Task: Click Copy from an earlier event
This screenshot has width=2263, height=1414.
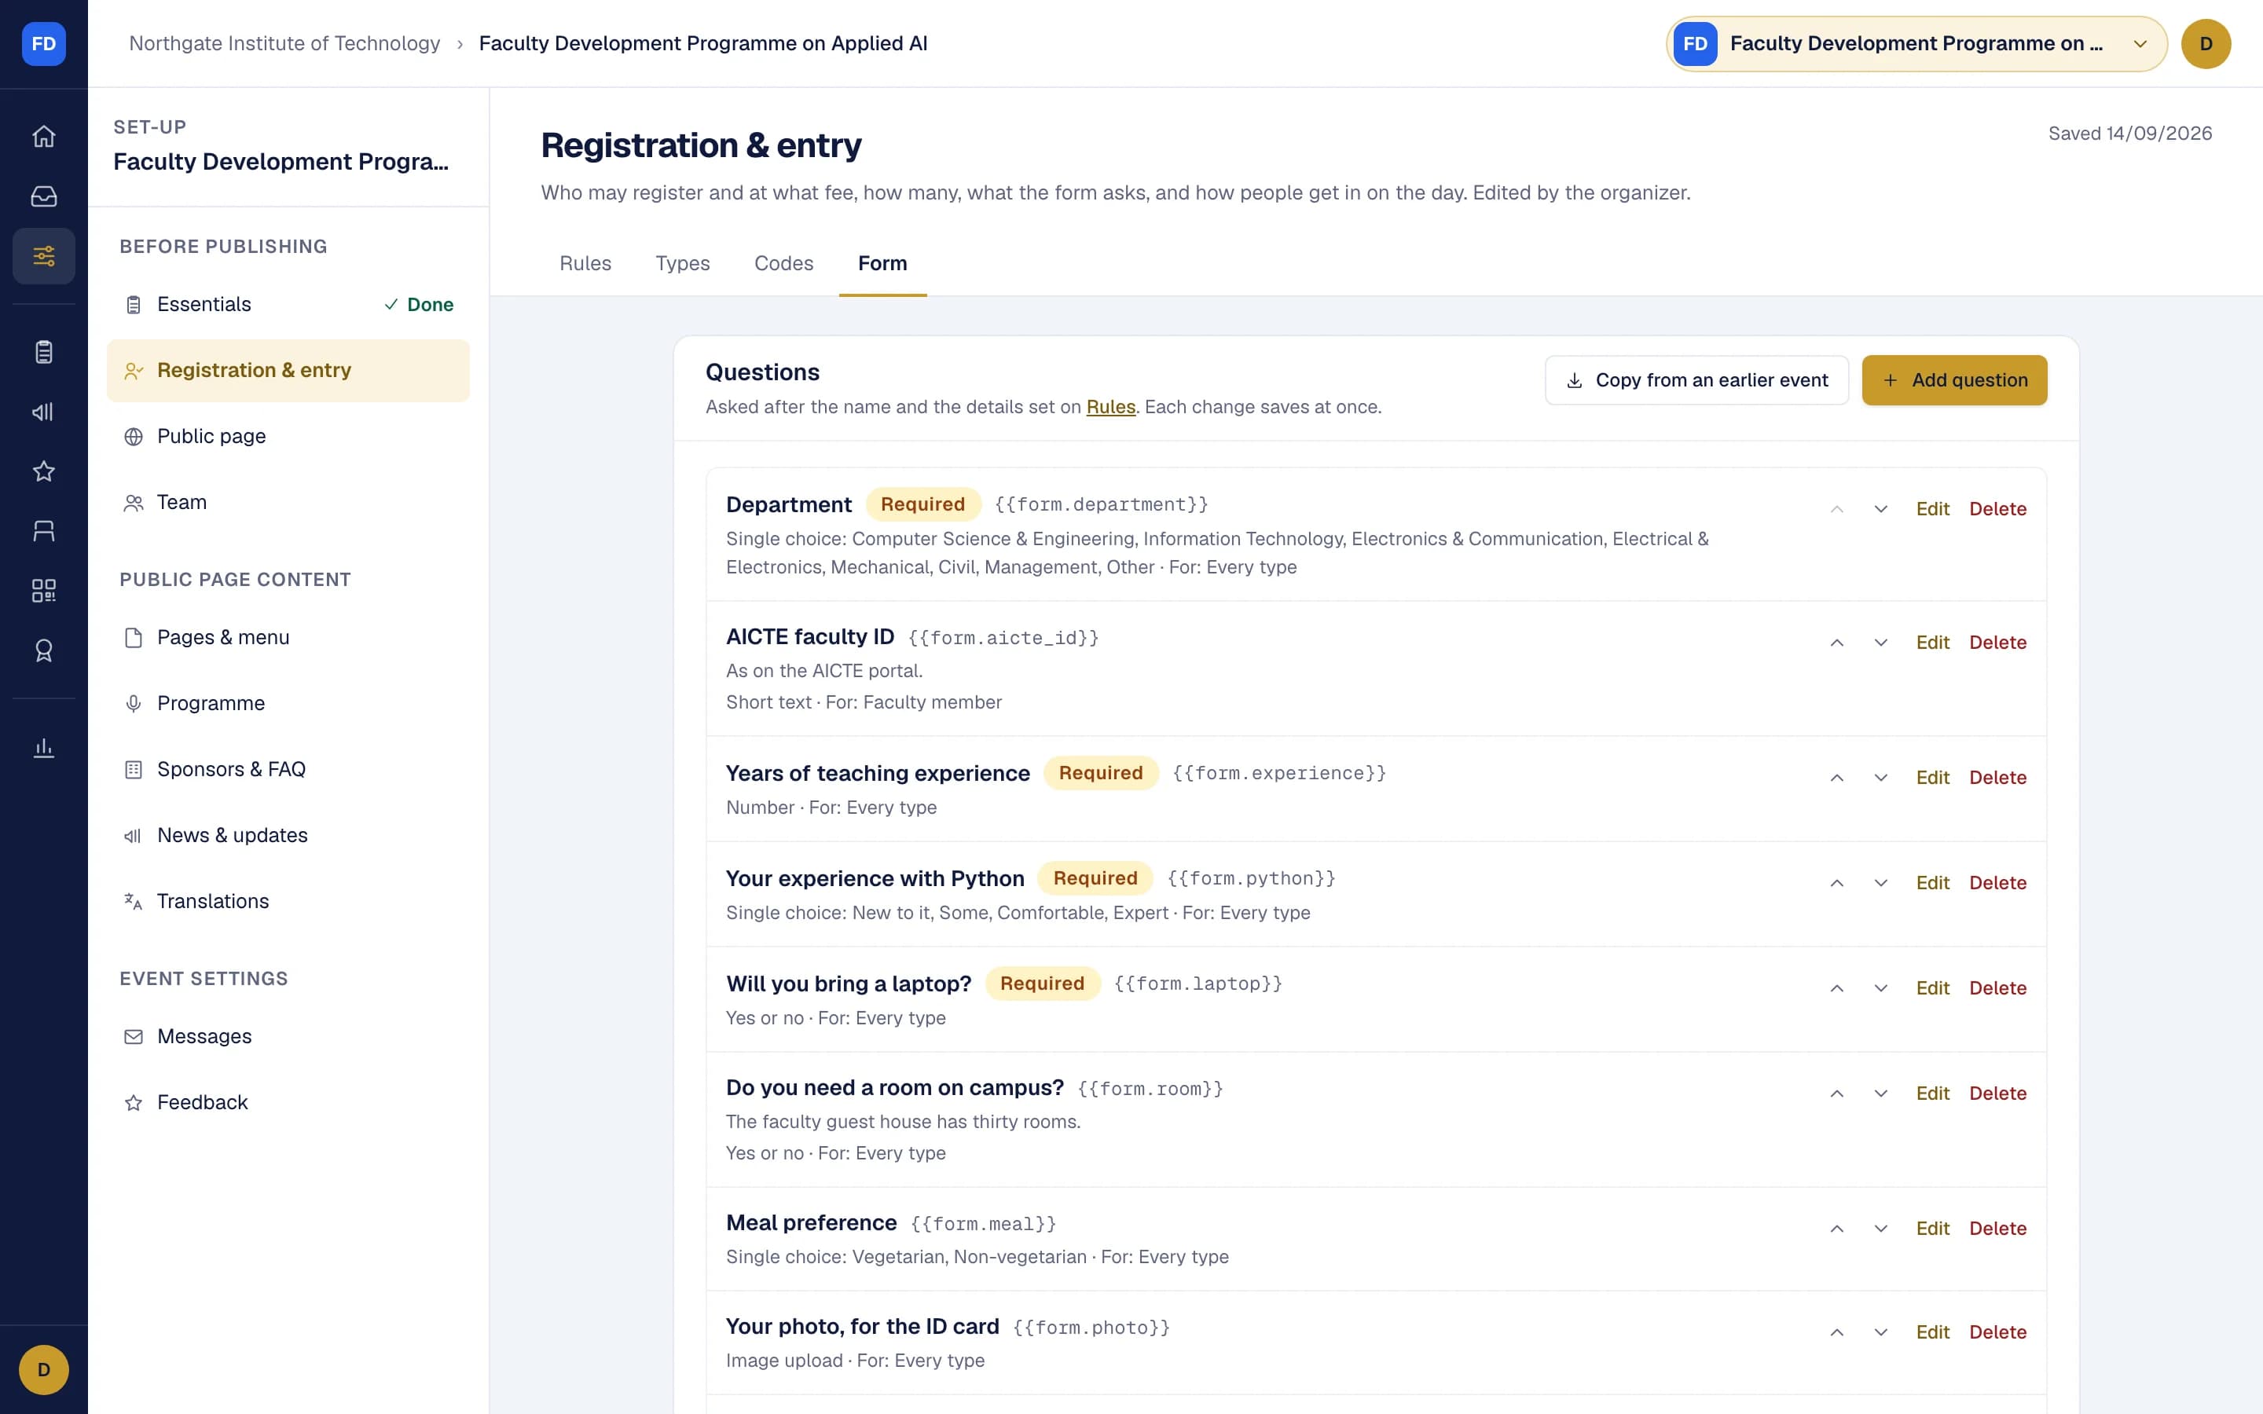Action: (x=1696, y=381)
